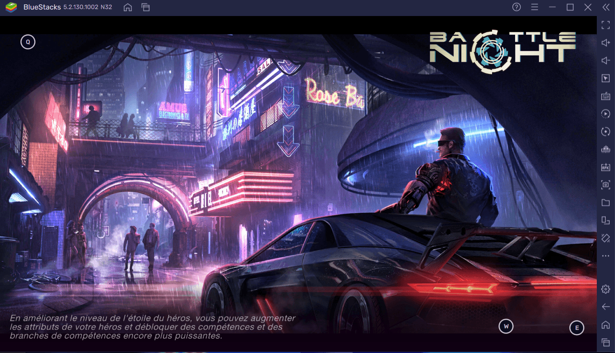Go to Android home from sidebar
Viewport: 615px width, 353px height.
click(x=606, y=325)
